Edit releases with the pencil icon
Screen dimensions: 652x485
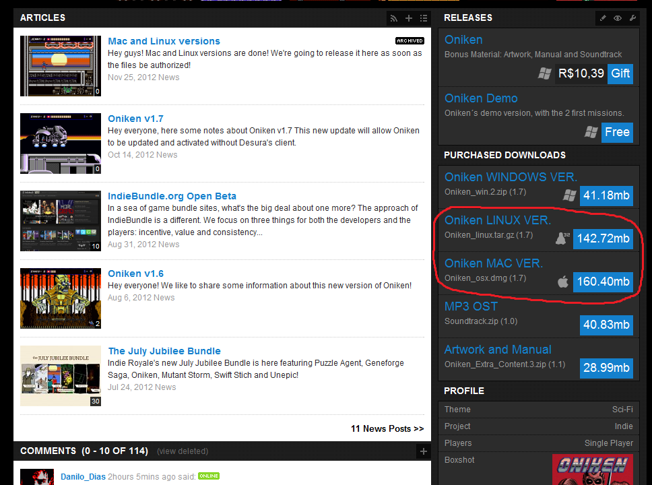603,18
